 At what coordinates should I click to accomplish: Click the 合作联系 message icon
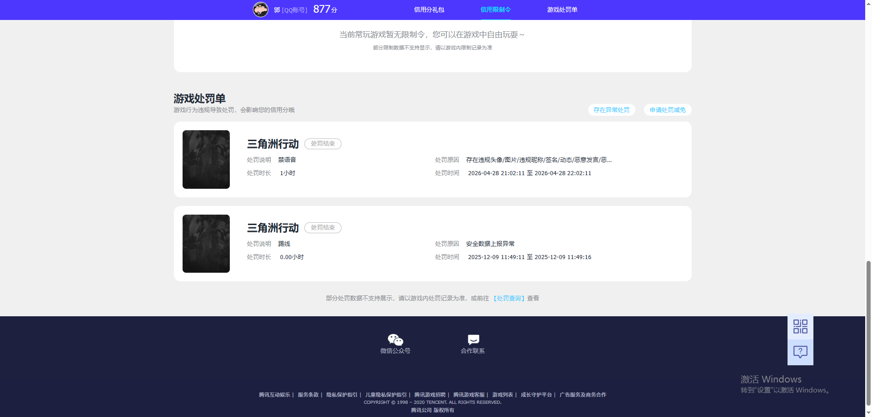click(x=473, y=340)
